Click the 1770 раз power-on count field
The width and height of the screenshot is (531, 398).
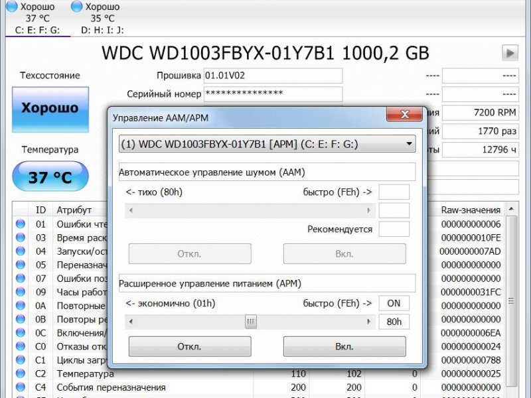(x=480, y=131)
